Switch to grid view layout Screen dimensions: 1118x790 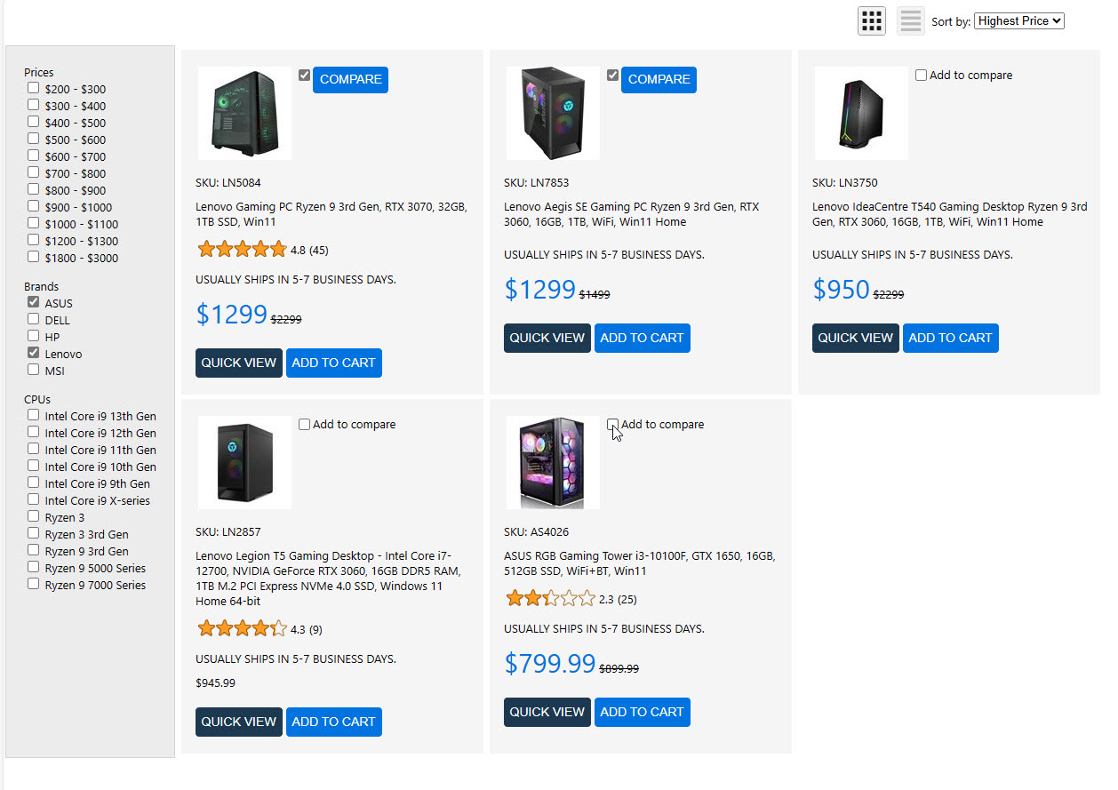click(871, 20)
